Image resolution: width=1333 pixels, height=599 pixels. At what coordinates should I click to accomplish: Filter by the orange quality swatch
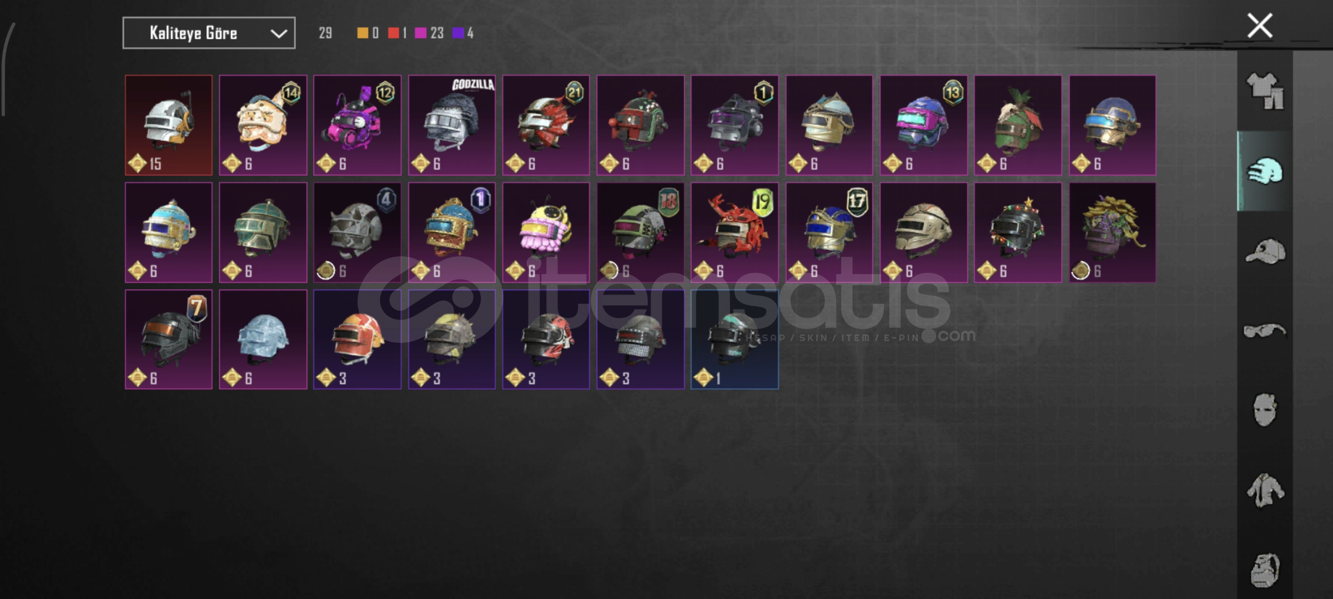pyautogui.click(x=363, y=33)
